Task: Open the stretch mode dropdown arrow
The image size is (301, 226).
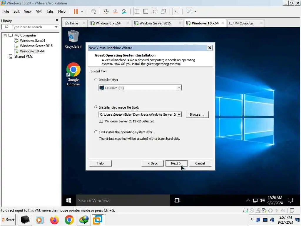Action: coord(195,11)
